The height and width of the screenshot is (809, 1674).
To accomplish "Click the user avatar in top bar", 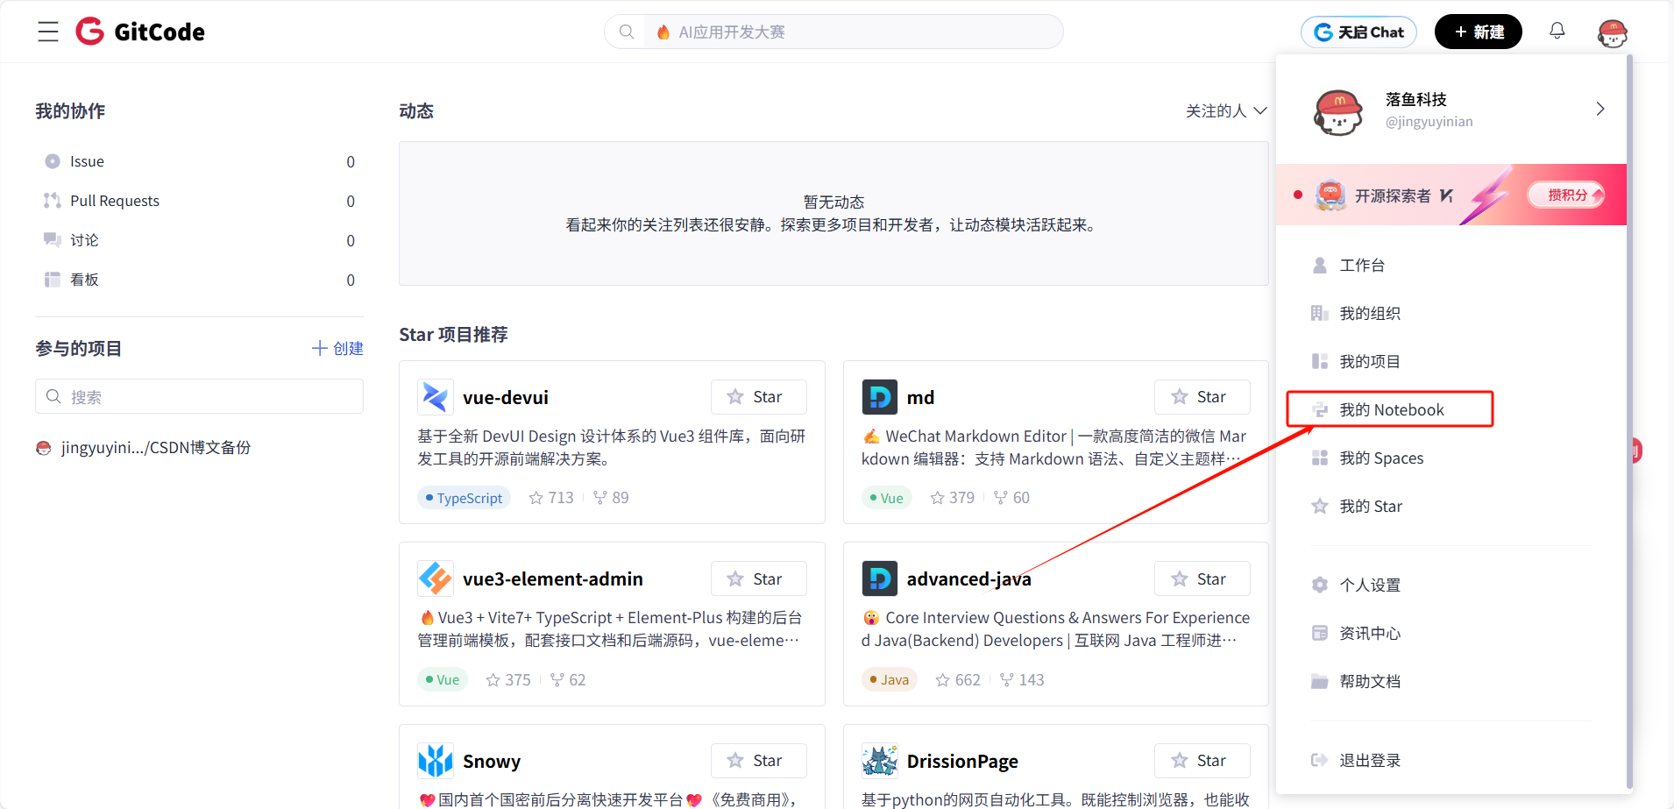I will [x=1613, y=32].
